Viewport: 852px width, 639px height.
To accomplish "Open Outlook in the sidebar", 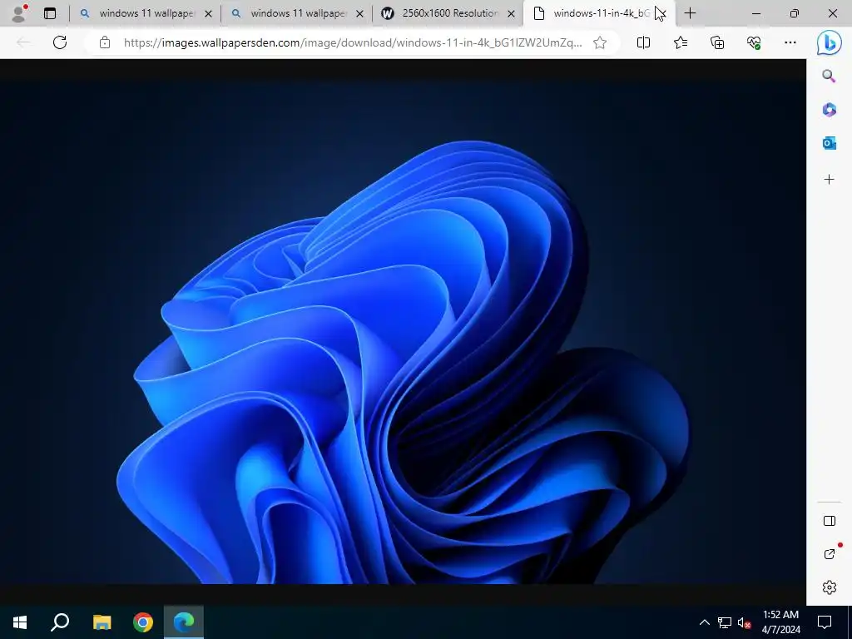I will 829,143.
